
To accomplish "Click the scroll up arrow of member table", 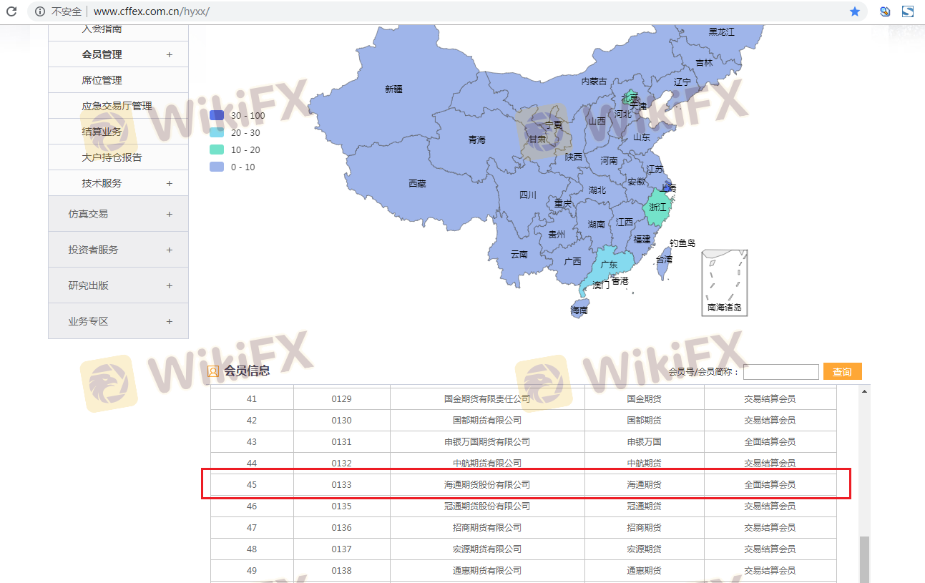I will (864, 392).
